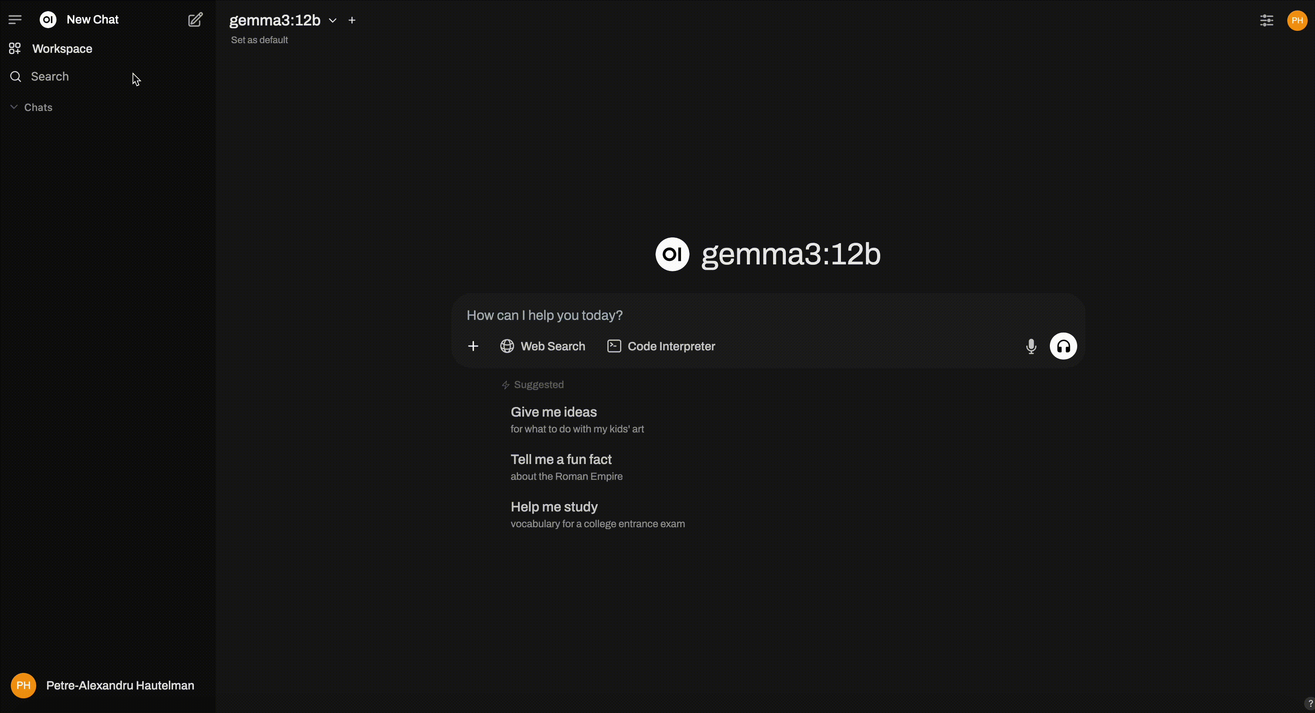Viewport: 1315px width, 713px height.
Task: Click Set as default link
Action: click(259, 40)
